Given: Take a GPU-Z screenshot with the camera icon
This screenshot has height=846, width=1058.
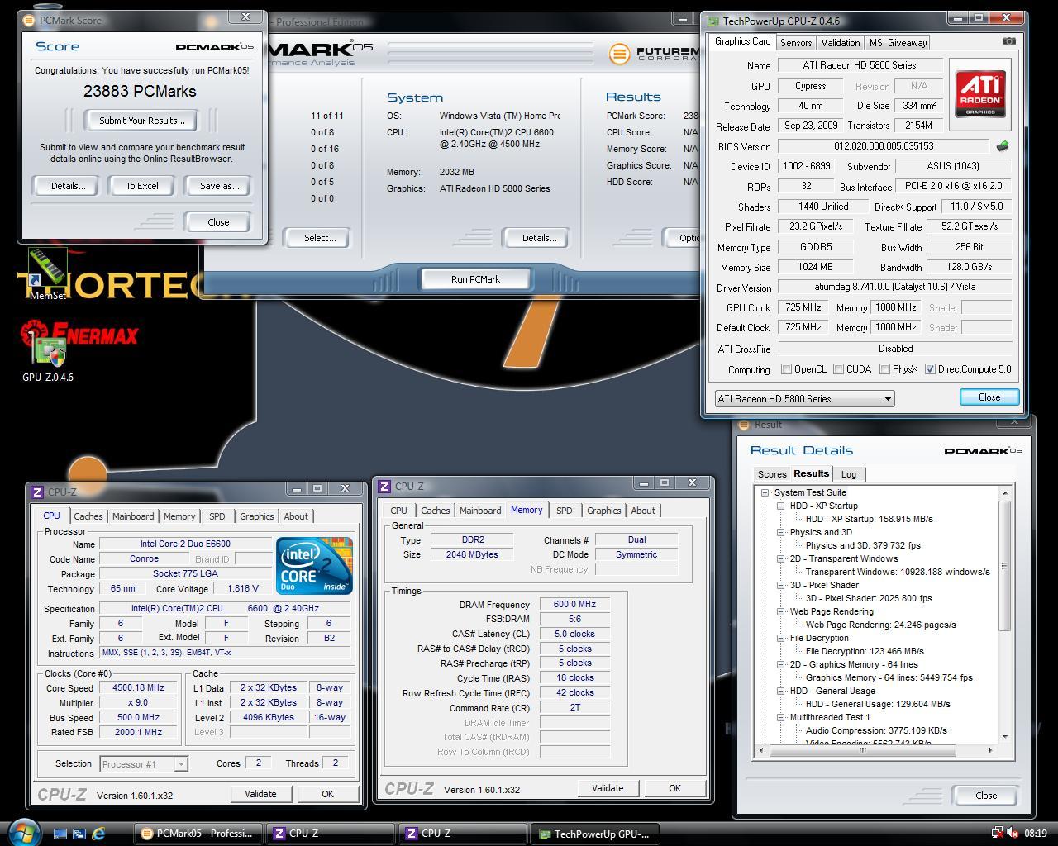Looking at the screenshot, I should (x=1009, y=41).
